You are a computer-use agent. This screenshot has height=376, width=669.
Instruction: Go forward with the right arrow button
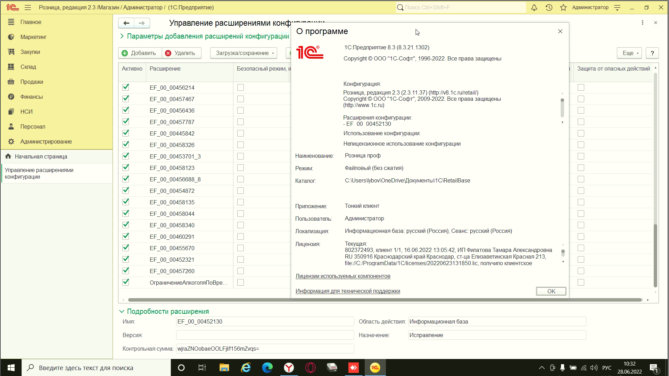(142, 23)
